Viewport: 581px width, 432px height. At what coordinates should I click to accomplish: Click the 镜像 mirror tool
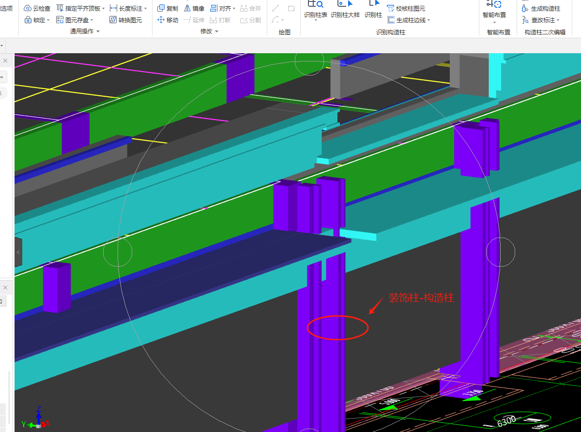194,8
